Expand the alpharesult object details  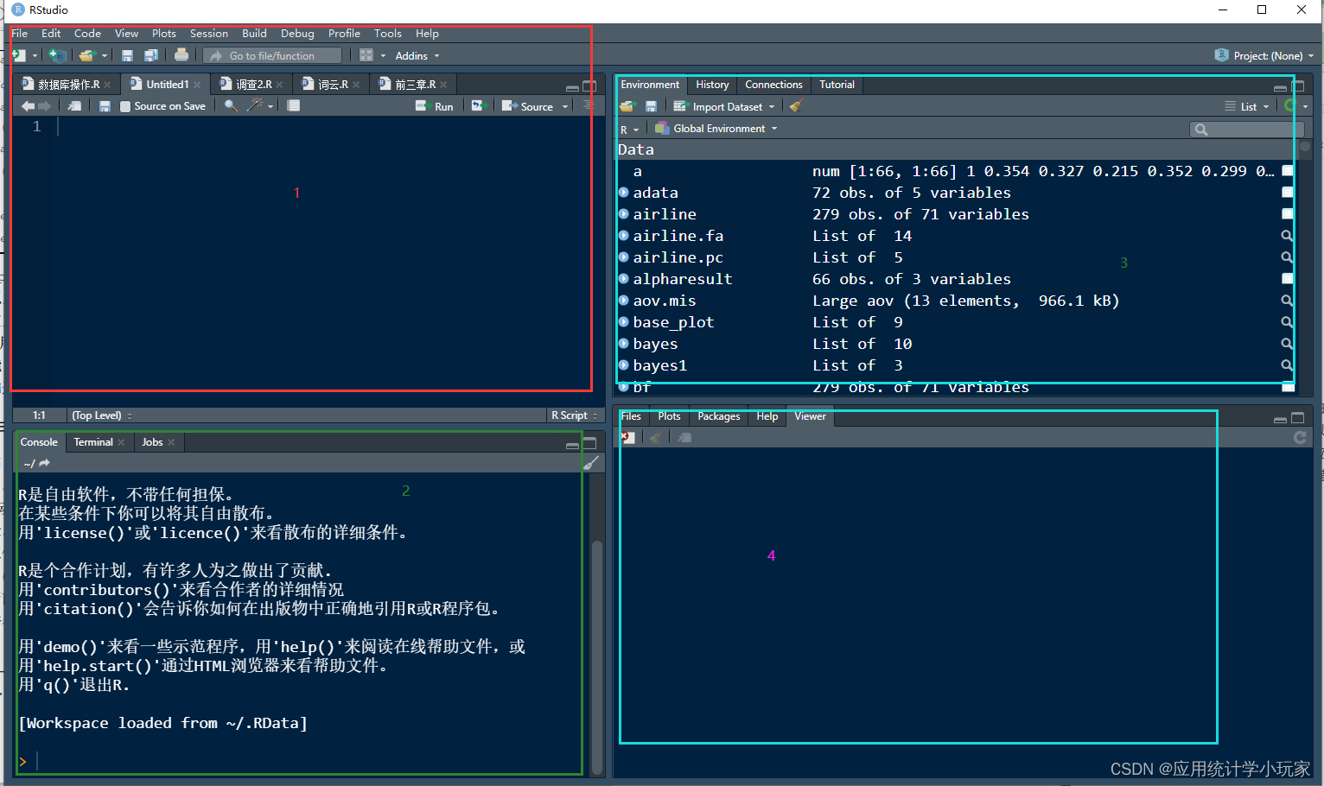tap(623, 278)
